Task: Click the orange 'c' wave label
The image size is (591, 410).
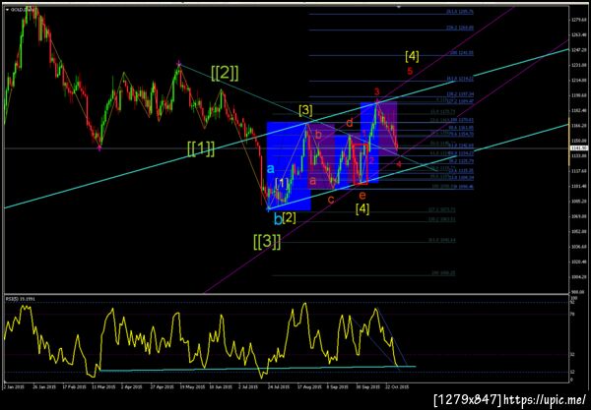Action: click(x=331, y=200)
